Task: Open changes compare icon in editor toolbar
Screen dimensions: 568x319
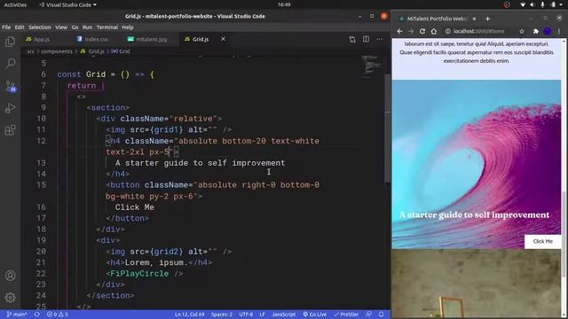Action: click(352, 39)
